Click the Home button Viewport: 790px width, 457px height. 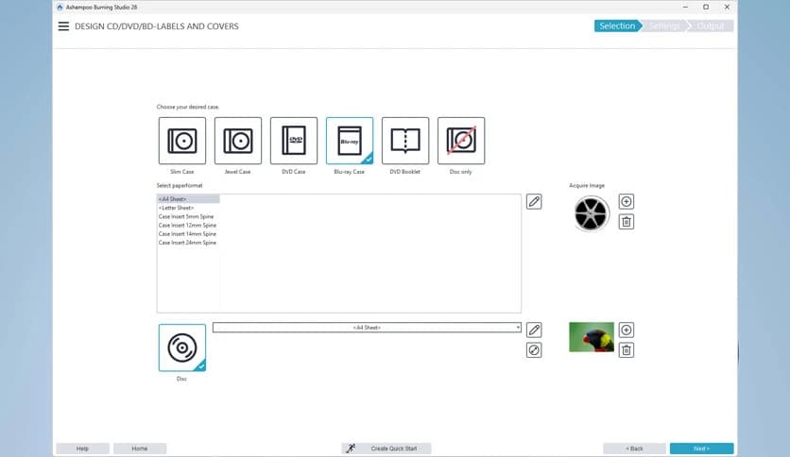tap(140, 449)
